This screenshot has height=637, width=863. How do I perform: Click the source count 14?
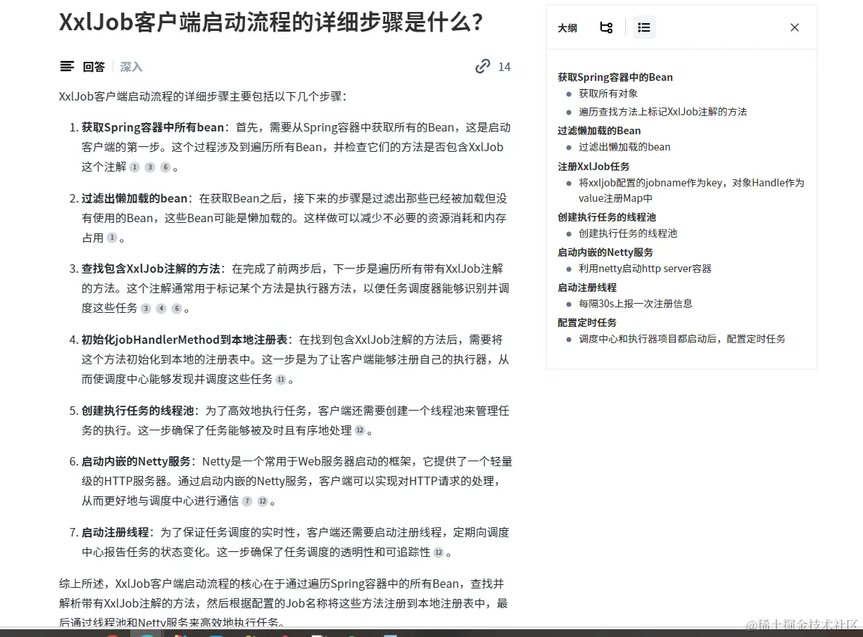[x=504, y=67]
